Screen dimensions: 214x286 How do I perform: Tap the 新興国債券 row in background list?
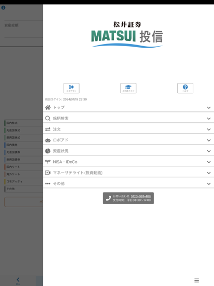(23, 160)
